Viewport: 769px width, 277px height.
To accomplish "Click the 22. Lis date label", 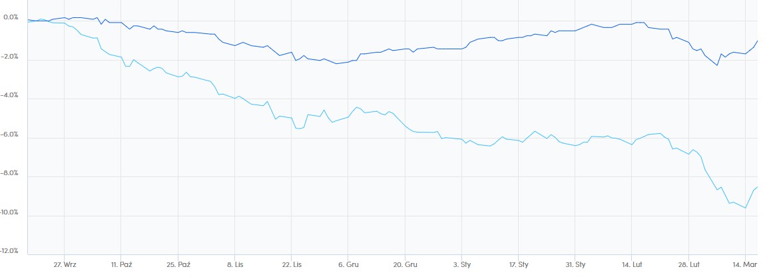I will coord(292,264).
